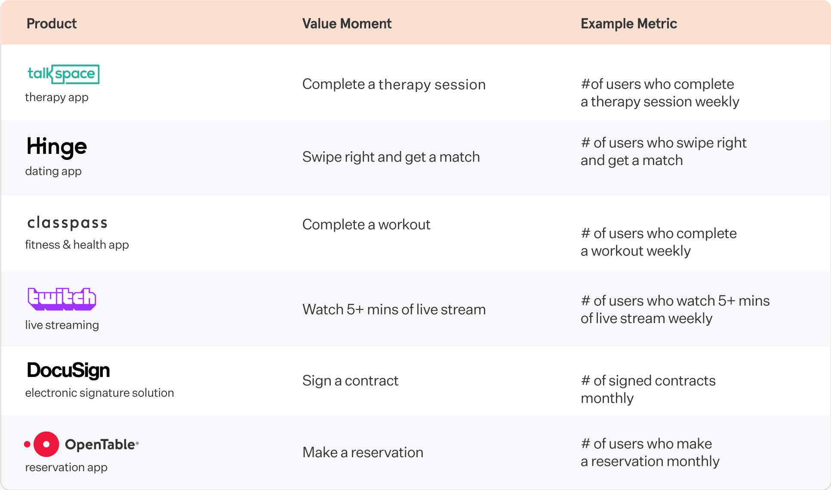Image resolution: width=831 pixels, height=490 pixels.
Task: Click the "fitness & health app" label
Action: pyautogui.click(x=77, y=245)
